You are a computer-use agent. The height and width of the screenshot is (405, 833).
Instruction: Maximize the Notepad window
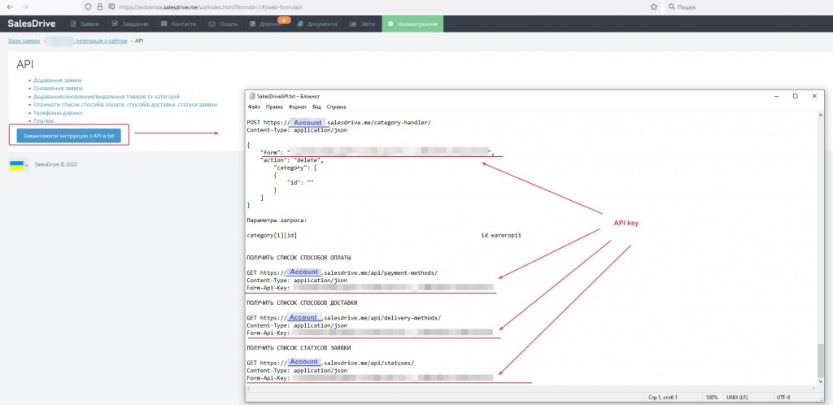point(796,96)
